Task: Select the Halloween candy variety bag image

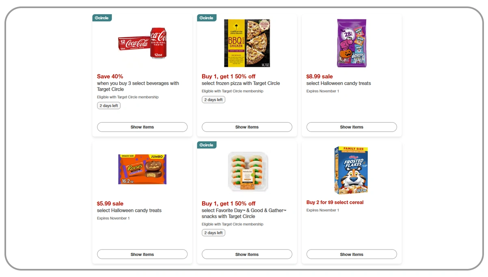Action: click(x=352, y=43)
